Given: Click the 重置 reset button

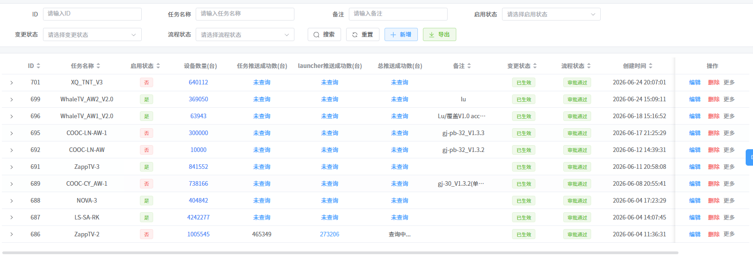Looking at the screenshot, I should (x=363, y=35).
